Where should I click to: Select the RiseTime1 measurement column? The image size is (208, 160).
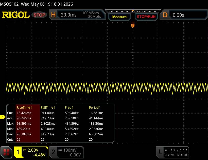point(28,123)
